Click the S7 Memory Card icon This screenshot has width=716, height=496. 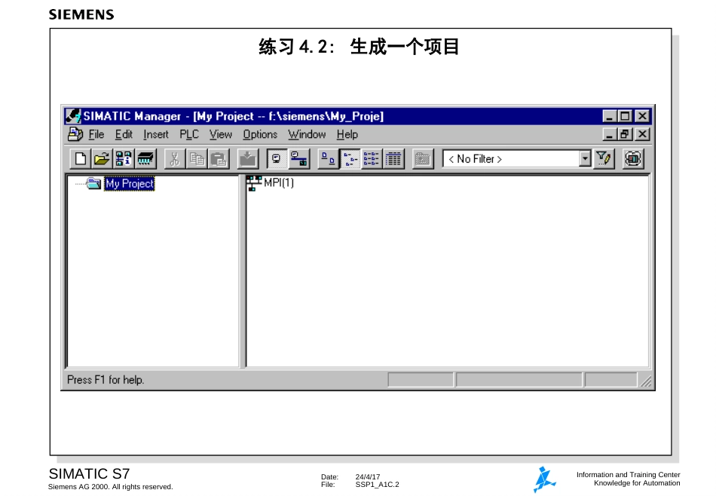[x=145, y=159]
